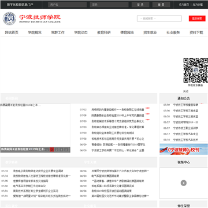Viewport: 208px width, 208px height.
Task: Open the 06/17 notice in 通知公告
Action: [x=185, y=134]
